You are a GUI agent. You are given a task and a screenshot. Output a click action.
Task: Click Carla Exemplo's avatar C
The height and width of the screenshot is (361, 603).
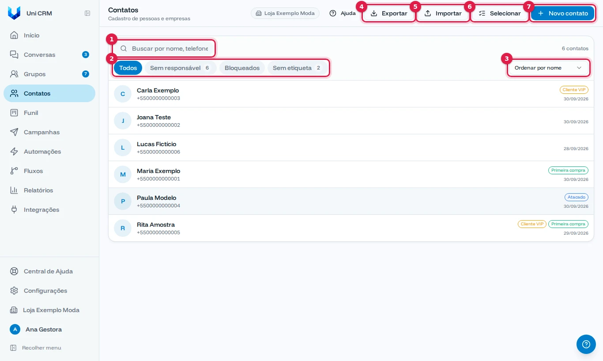coord(123,94)
